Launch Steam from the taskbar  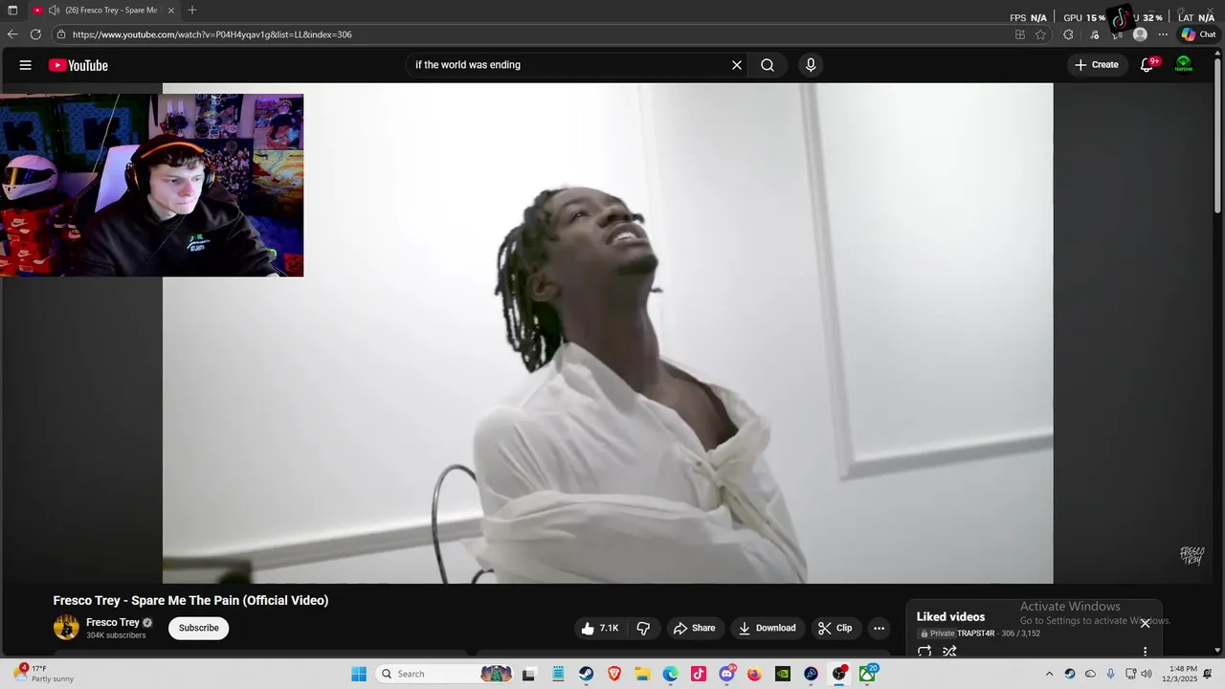coord(586,674)
